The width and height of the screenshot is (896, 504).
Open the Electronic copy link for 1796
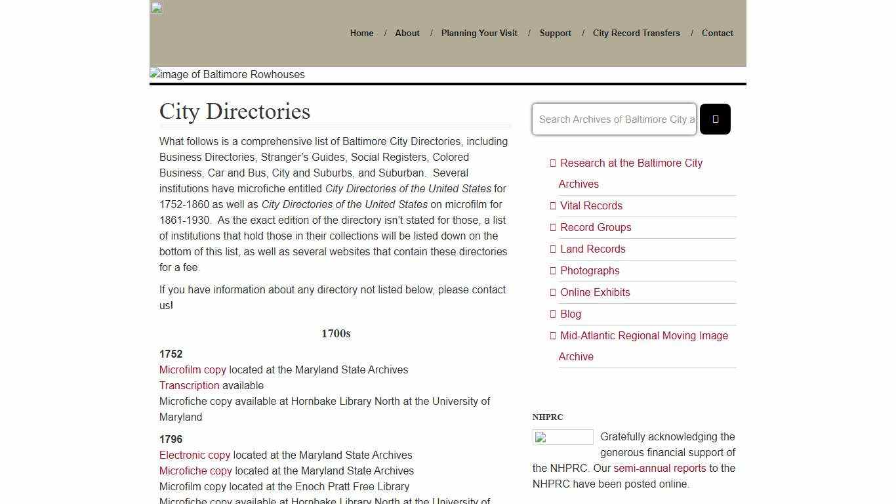point(195,455)
